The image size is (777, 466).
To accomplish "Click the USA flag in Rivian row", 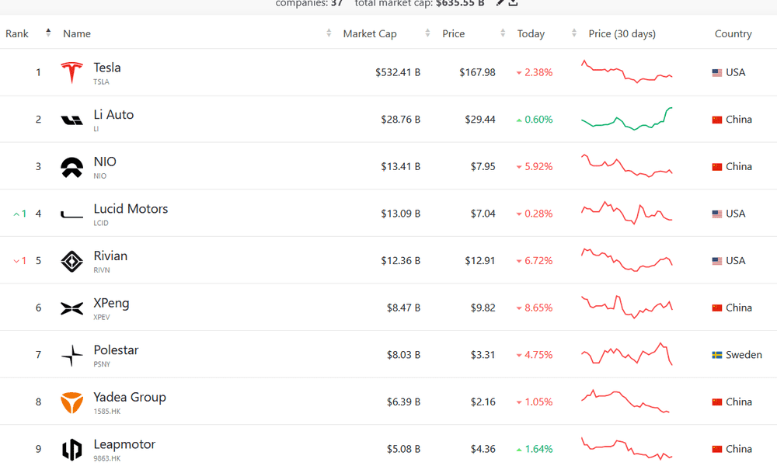I will [x=717, y=261].
